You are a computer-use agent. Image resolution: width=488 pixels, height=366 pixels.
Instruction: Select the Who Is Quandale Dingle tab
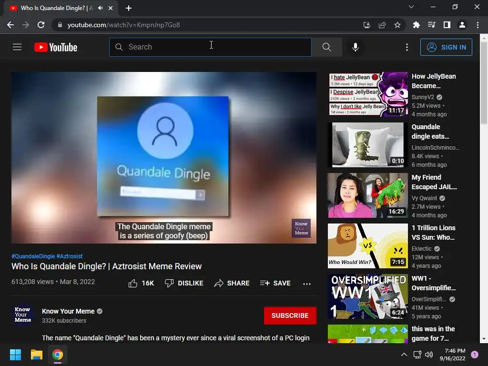point(61,8)
